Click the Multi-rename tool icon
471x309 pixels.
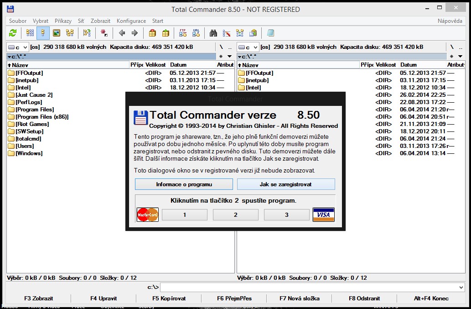(x=227, y=33)
